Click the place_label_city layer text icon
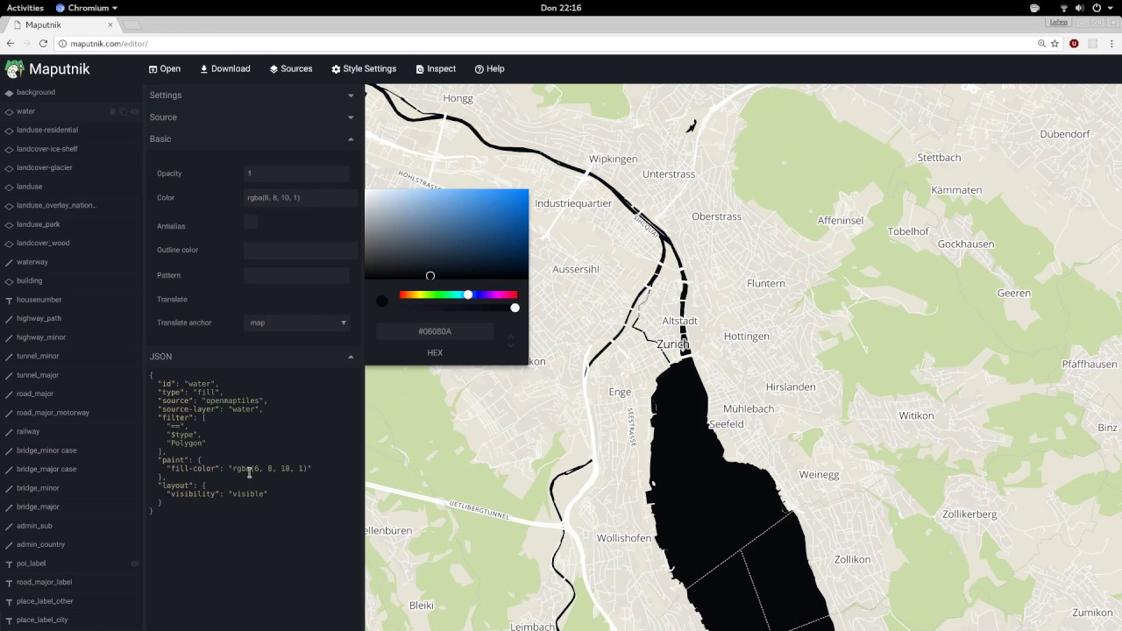This screenshot has height=631, width=1122. tap(9, 620)
